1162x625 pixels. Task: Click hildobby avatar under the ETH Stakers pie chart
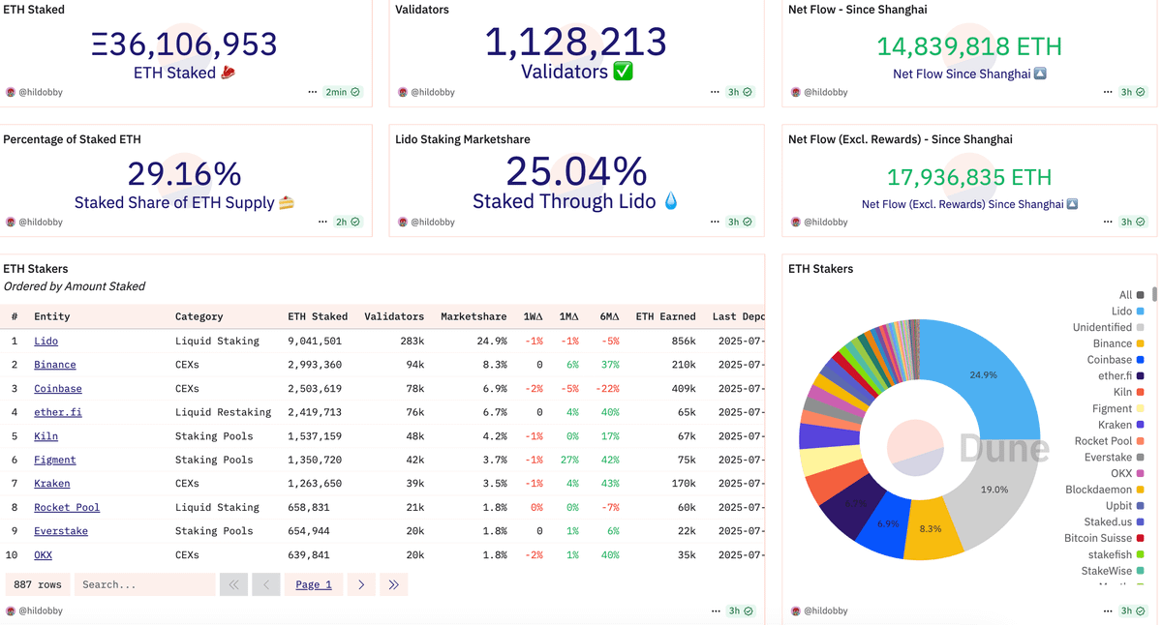point(796,610)
